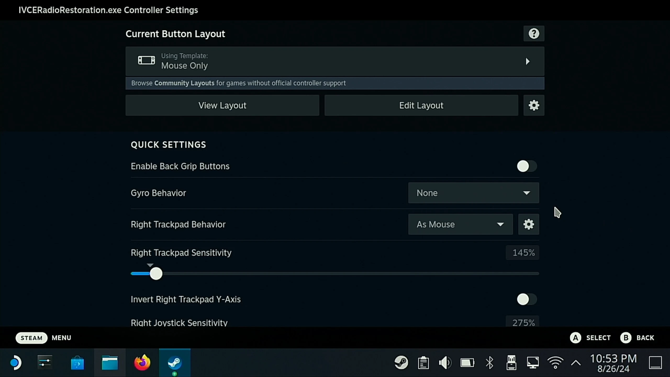This screenshot has height=377, width=670.
Task: Browse Community Layouts banner link
Action: point(335,83)
